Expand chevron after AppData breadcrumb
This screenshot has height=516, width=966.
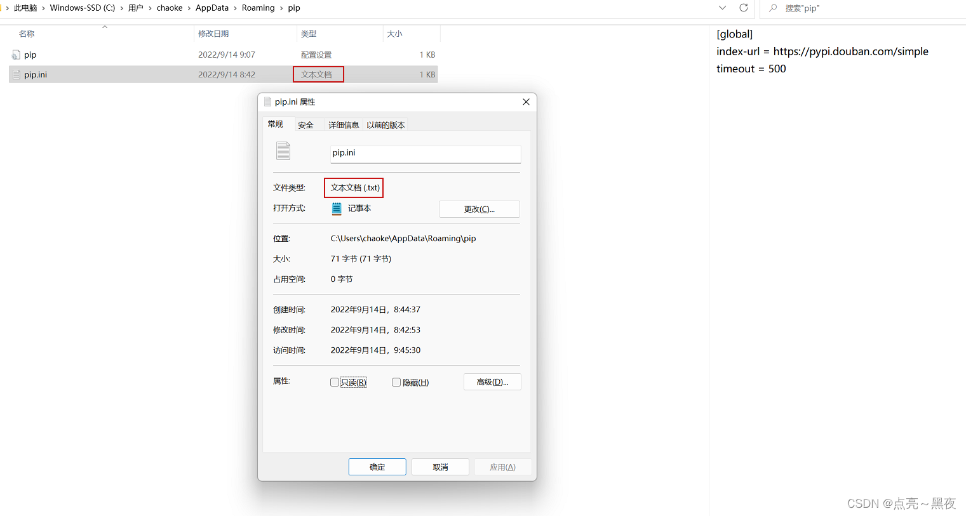235,8
